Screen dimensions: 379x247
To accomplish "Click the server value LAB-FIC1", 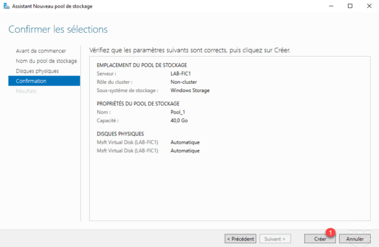I will (x=181, y=74).
